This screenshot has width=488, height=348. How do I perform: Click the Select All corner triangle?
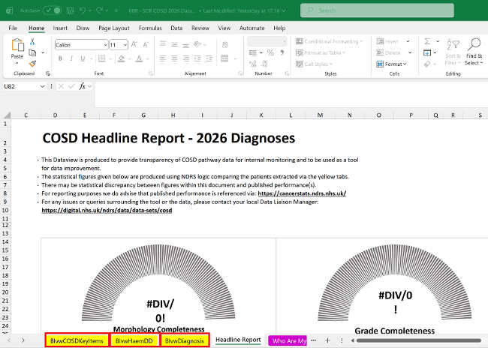point(7,115)
